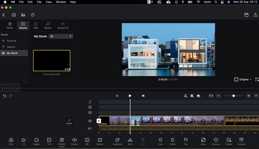The image size is (259, 149).
Task: Switch to the Sound FX tab
Action: [x=63, y=26]
